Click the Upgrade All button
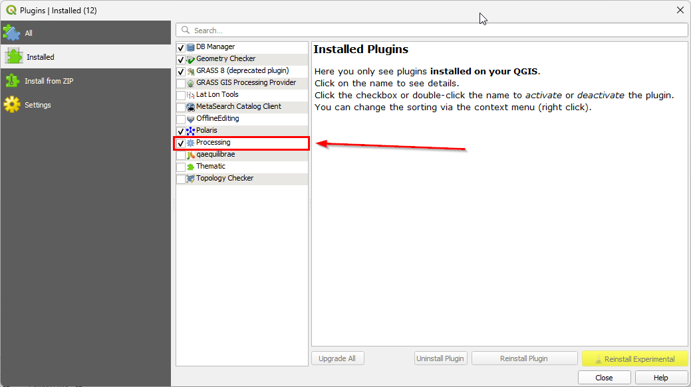This screenshot has height=387, width=691. tap(338, 358)
